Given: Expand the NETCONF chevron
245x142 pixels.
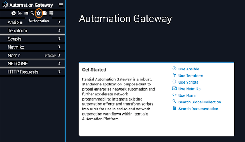Looking at the screenshot, I should pyautogui.click(x=59, y=63).
